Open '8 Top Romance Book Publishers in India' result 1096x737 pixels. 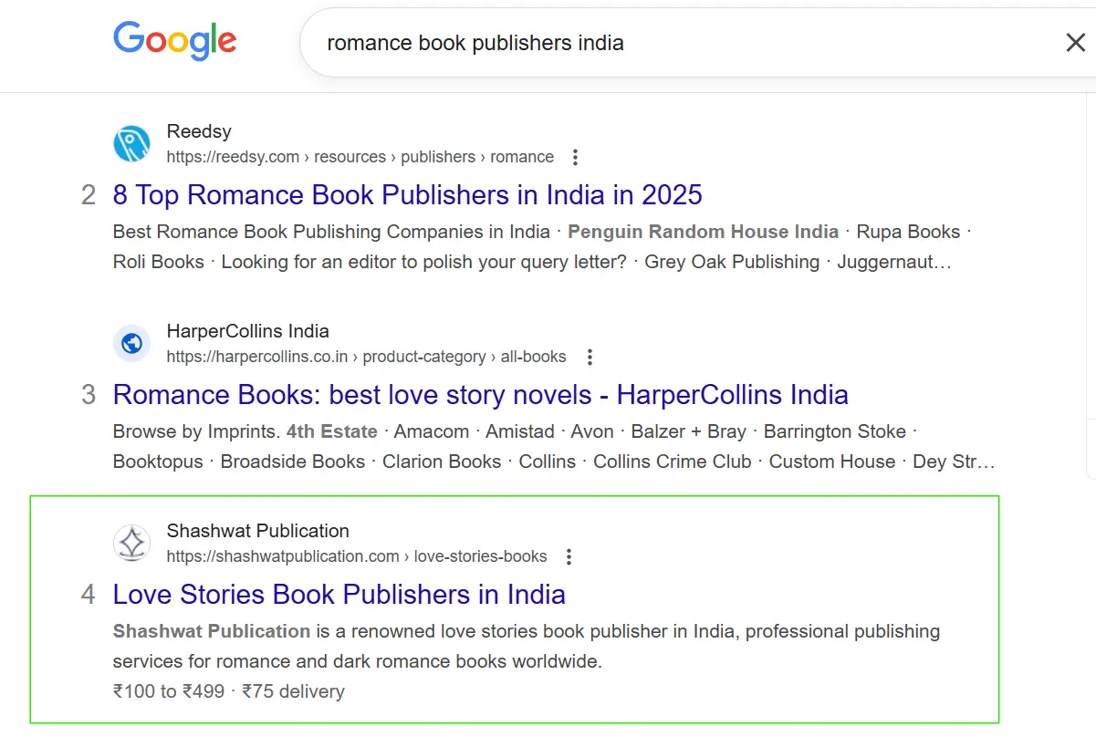pos(407,195)
